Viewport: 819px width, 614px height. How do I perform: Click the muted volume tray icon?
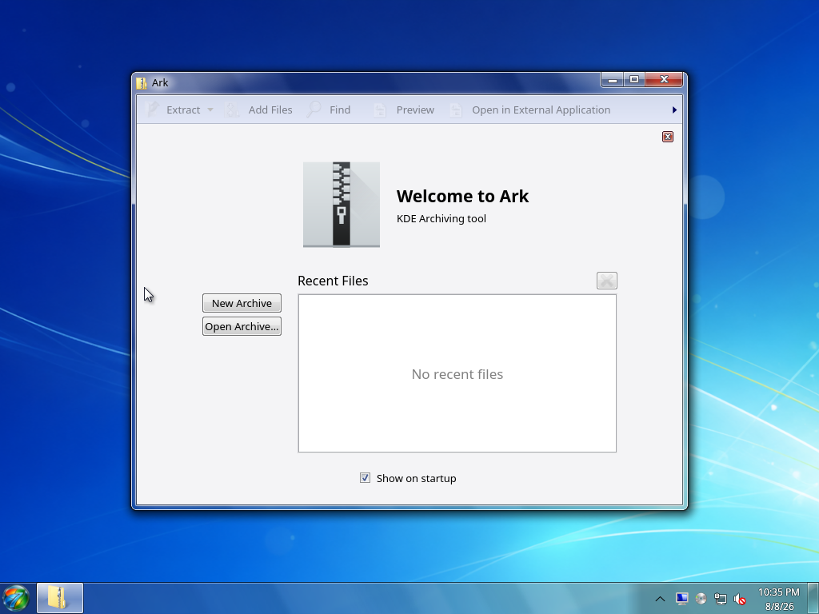(739, 599)
